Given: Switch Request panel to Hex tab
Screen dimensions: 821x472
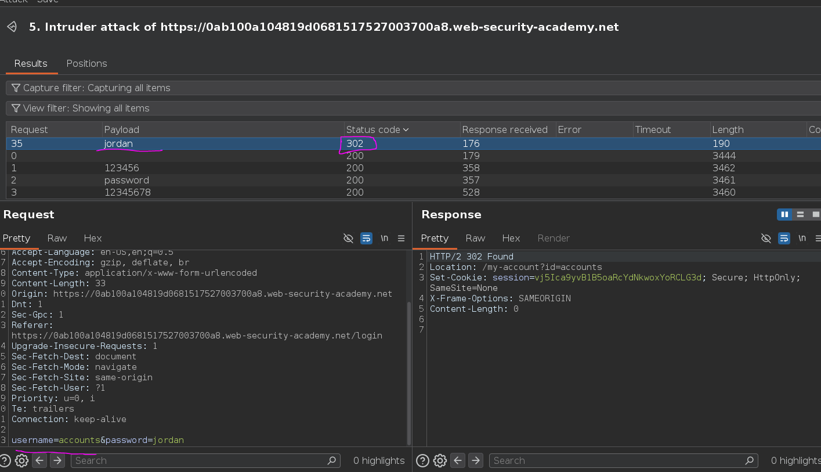Looking at the screenshot, I should [x=93, y=238].
